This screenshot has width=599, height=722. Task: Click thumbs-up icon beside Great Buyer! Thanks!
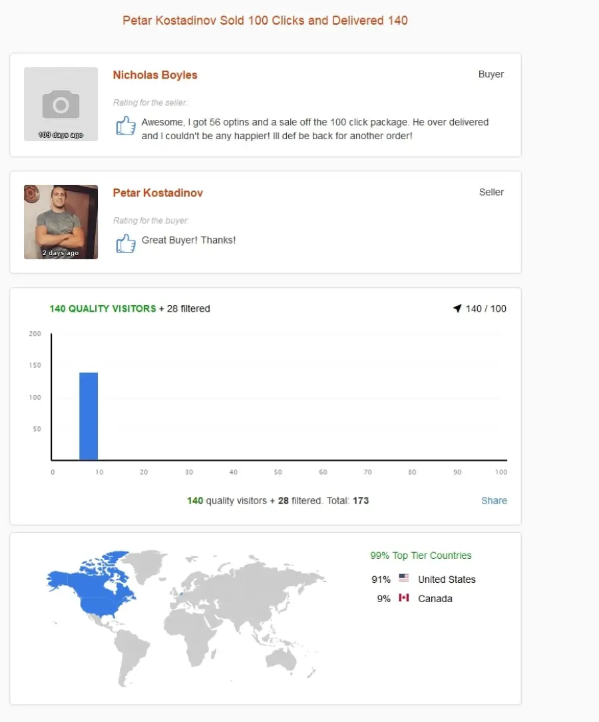[x=126, y=243]
